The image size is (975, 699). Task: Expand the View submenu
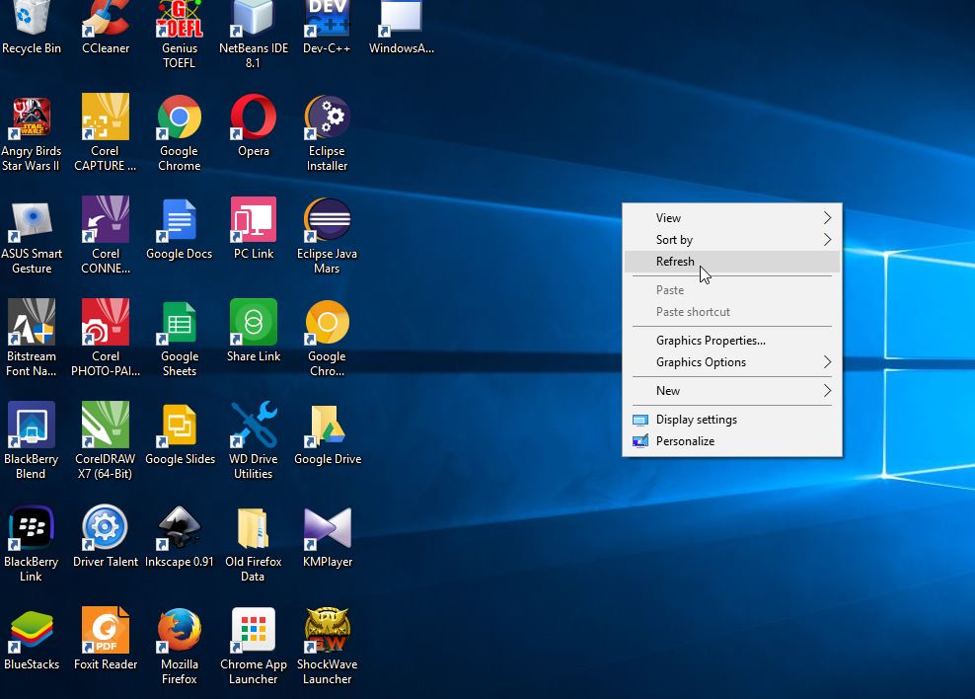click(732, 217)
